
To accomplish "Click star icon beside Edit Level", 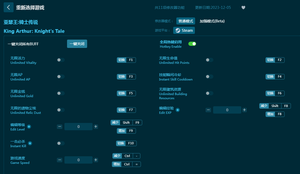I will click(x=29, y=127).
